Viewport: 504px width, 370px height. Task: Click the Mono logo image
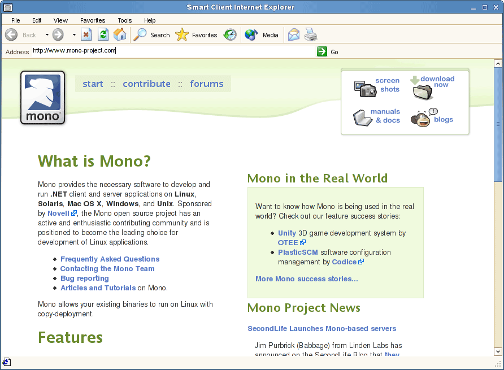pos(43,98)
